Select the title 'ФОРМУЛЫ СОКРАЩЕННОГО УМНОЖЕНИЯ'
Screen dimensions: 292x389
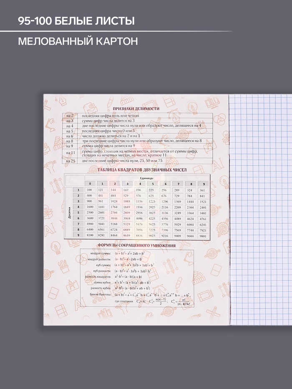point(136,245)
